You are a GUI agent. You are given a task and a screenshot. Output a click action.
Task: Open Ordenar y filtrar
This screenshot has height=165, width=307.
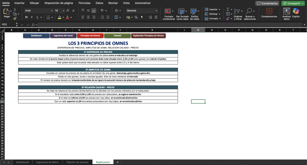(238, 14)
